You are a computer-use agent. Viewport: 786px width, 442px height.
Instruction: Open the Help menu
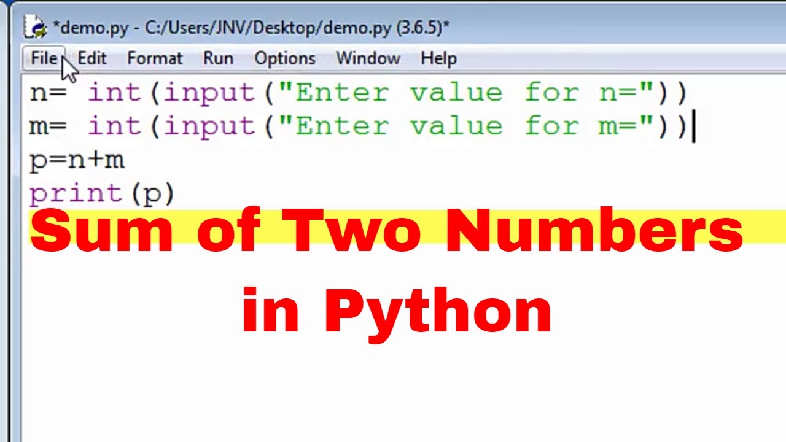point(438,58)
